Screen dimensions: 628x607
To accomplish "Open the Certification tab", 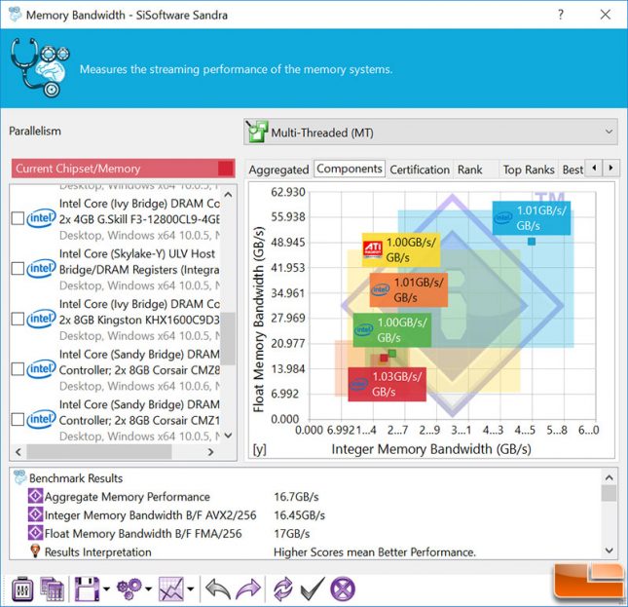I will point(420,170).
